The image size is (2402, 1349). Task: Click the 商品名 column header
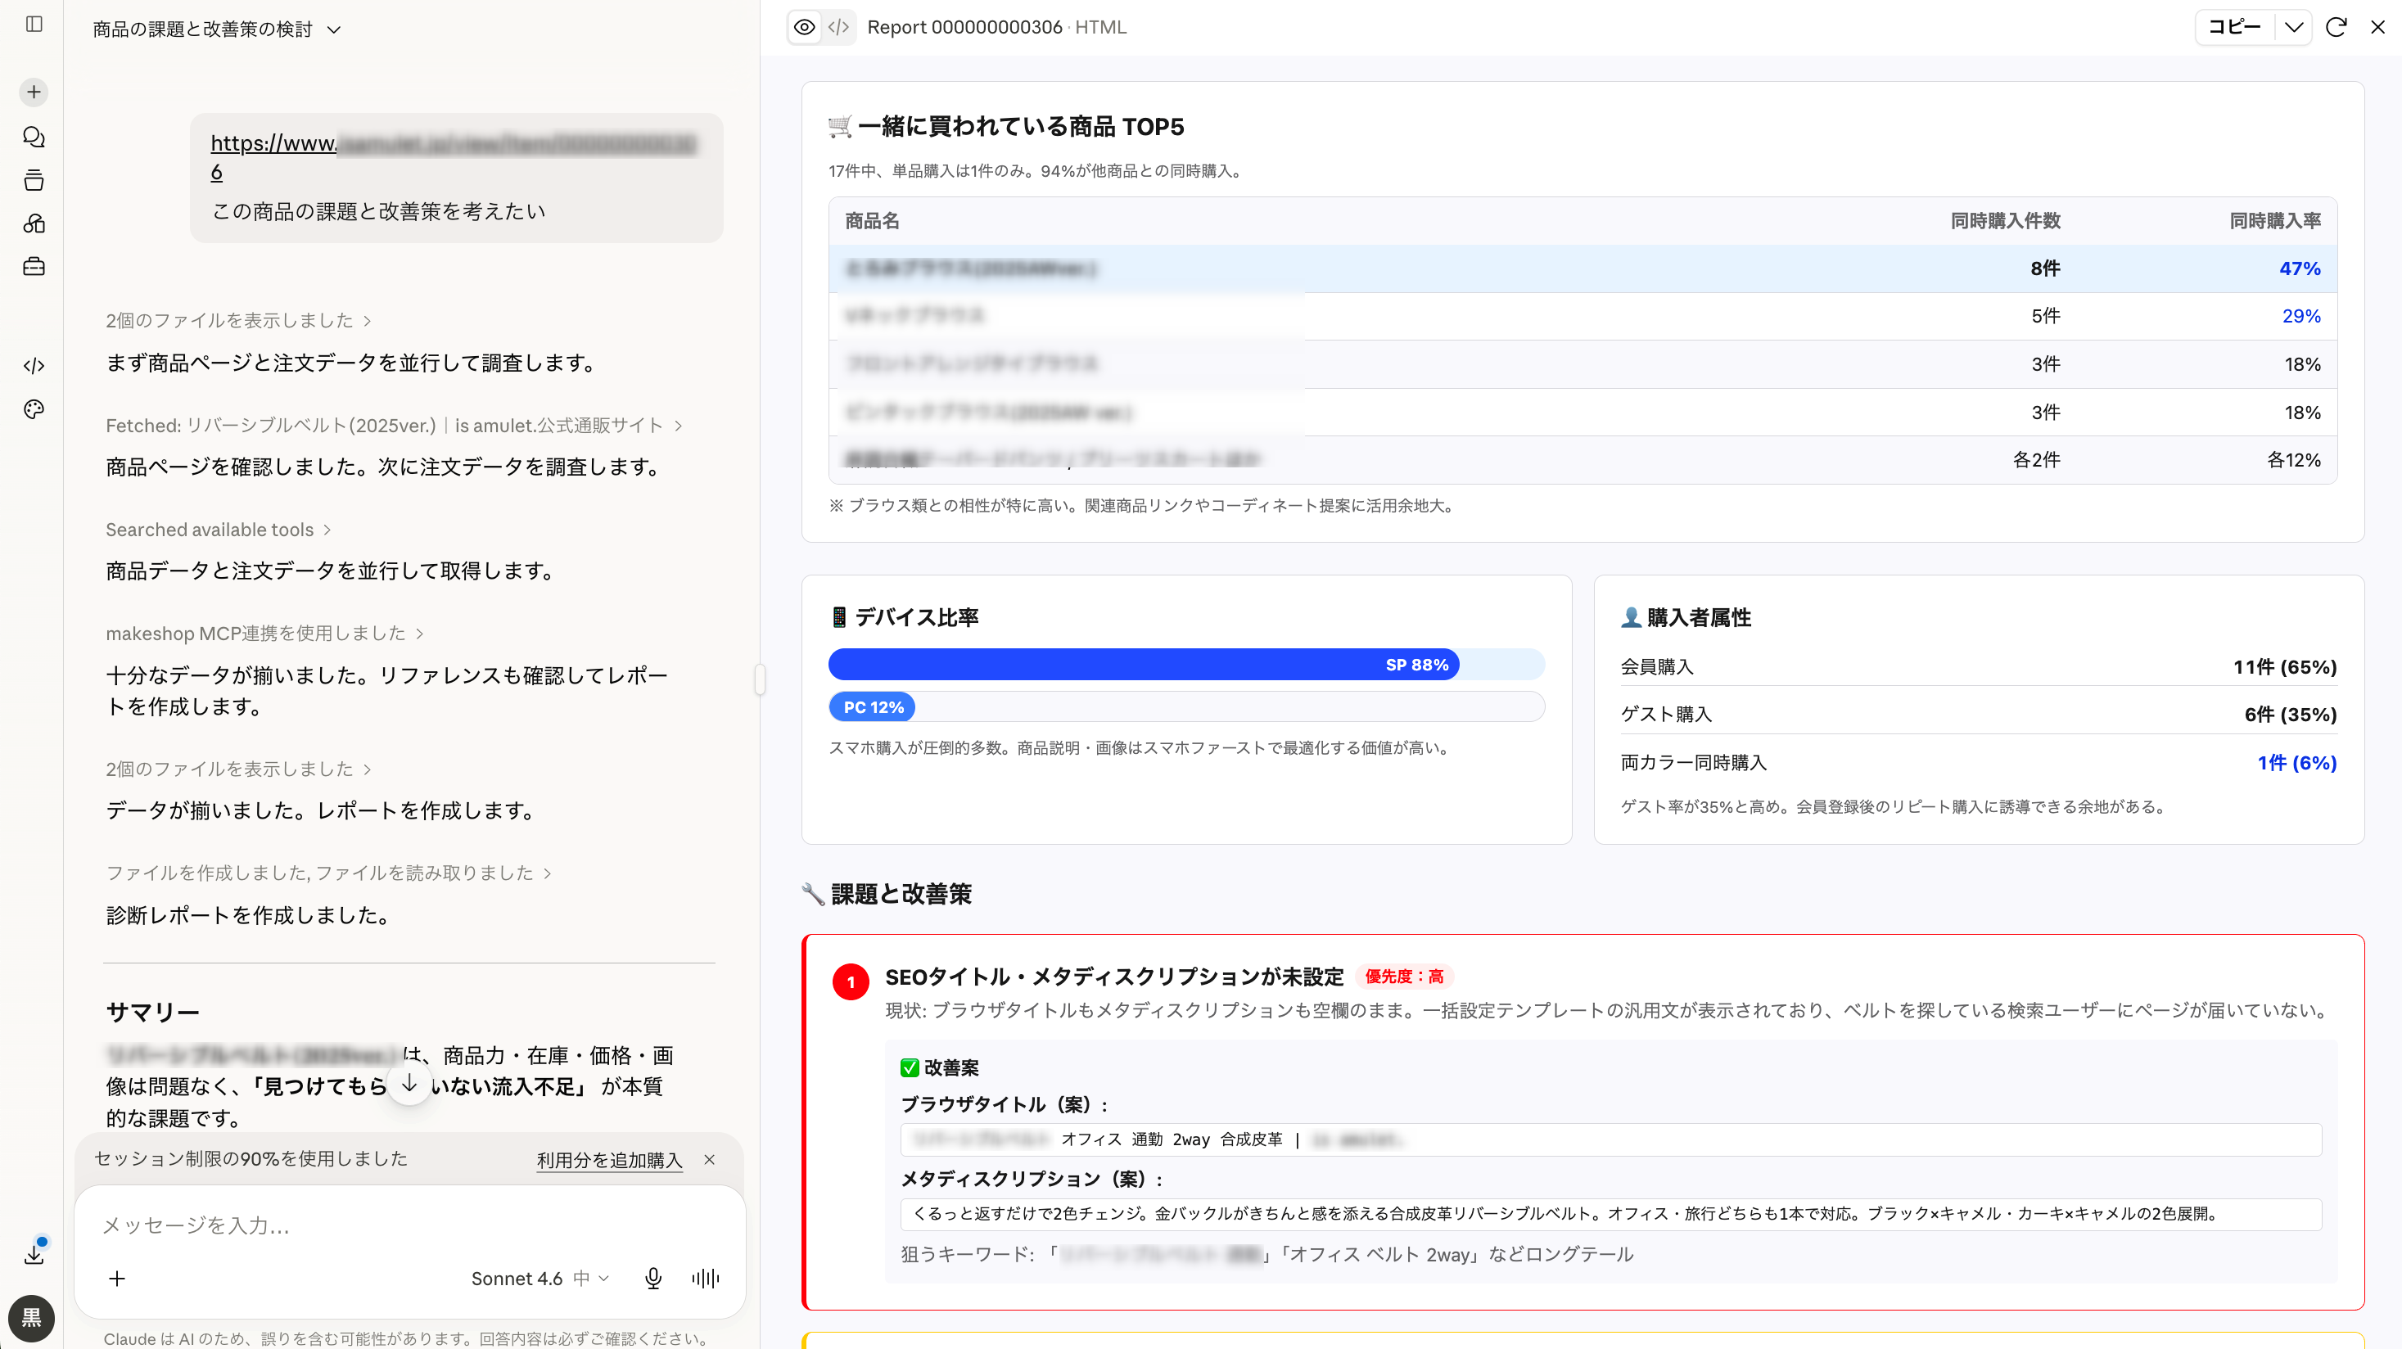[x=872, y=221]
